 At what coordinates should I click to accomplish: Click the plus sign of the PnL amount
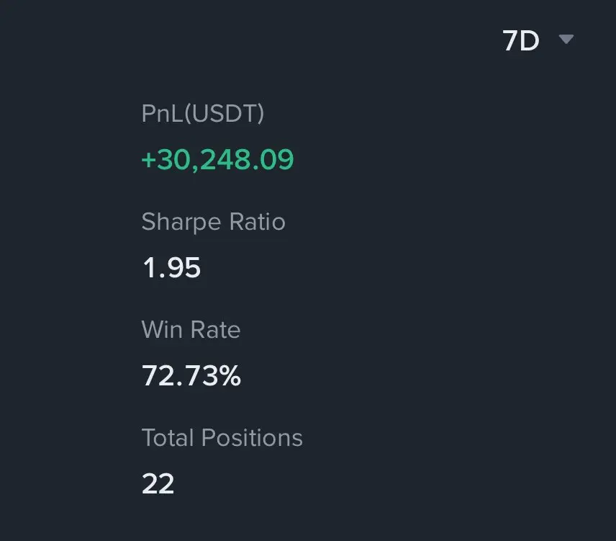click(x=149, y=160)
